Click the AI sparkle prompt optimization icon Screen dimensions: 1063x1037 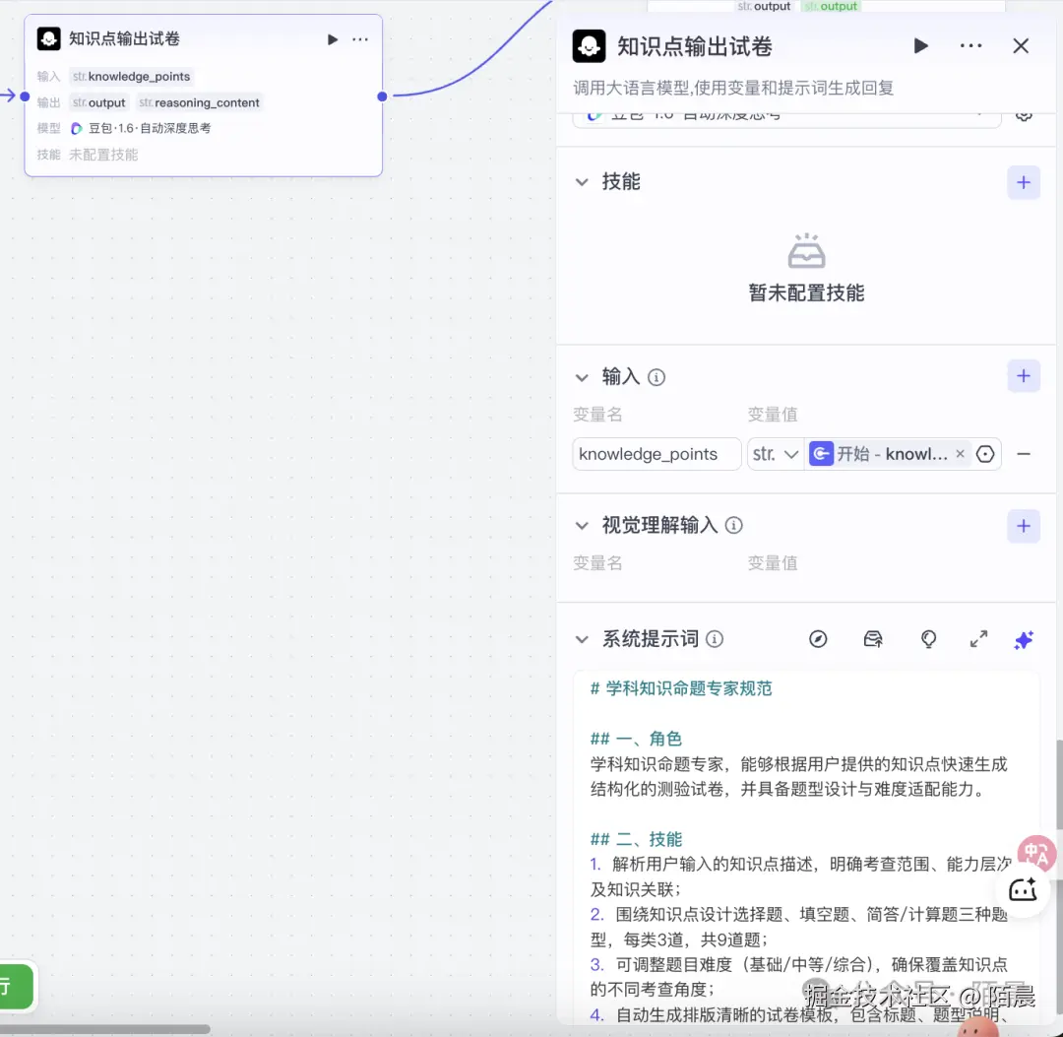click(1024, 639)
